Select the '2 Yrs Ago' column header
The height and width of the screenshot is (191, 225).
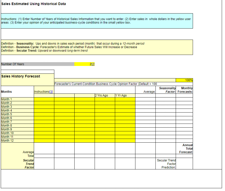click(102, 95)
